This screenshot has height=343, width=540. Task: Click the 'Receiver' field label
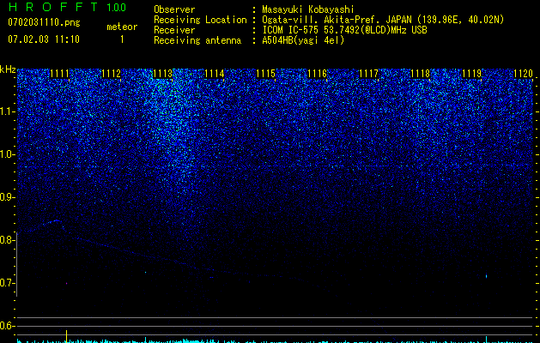(x=174, y=30)
